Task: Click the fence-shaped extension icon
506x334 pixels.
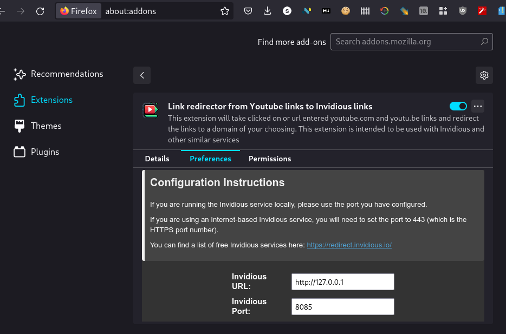Action: 365,11
